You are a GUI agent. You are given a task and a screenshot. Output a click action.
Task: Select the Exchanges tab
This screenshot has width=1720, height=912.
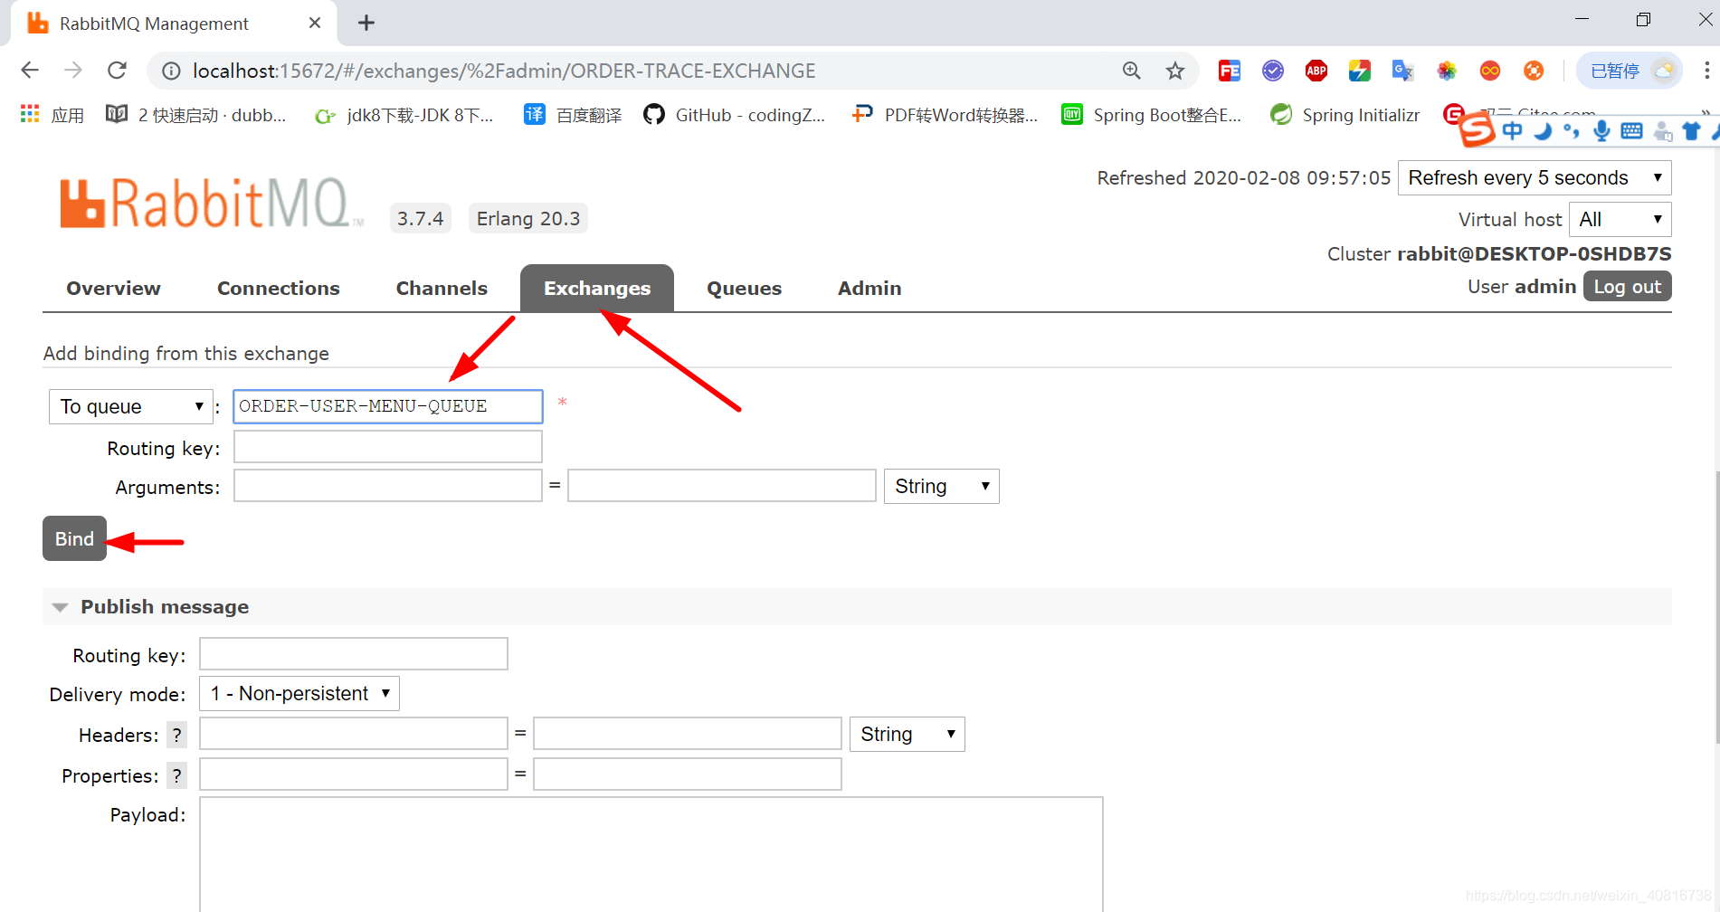click(597, 289)
